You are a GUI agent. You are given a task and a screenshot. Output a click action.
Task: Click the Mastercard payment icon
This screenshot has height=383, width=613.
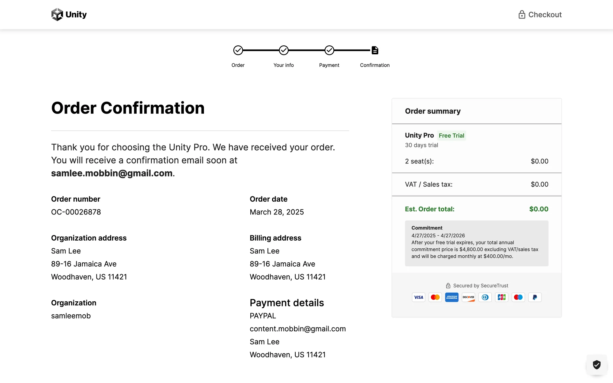click(x=435, y=297)
